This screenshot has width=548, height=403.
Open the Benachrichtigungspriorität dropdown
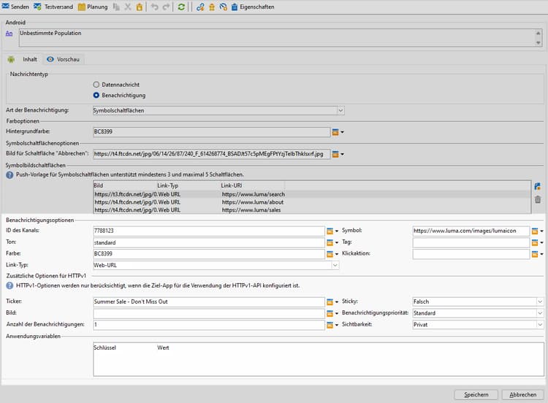click(x=478, y=313)
